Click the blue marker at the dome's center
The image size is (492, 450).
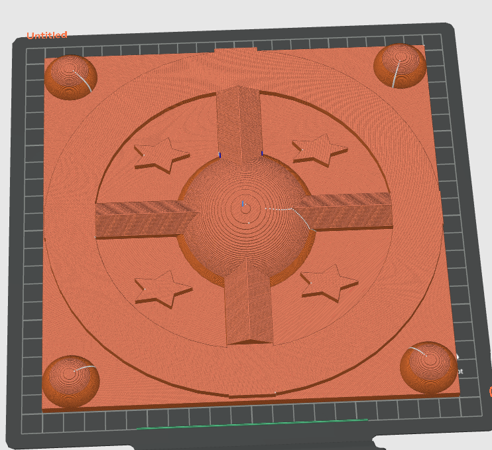(x=243, y=204)
